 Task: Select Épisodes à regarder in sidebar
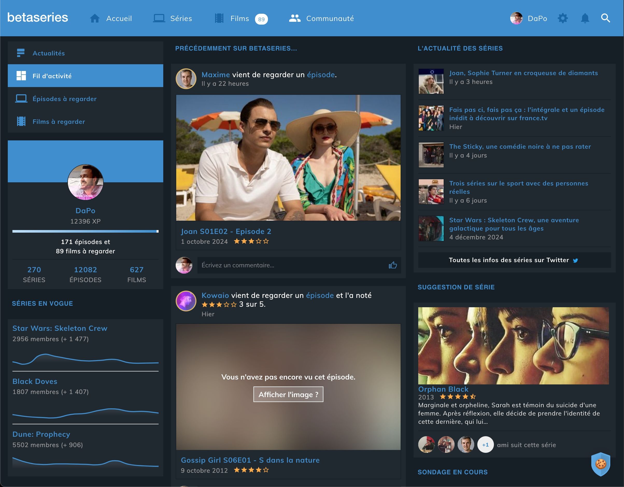(x=64, y=99)
